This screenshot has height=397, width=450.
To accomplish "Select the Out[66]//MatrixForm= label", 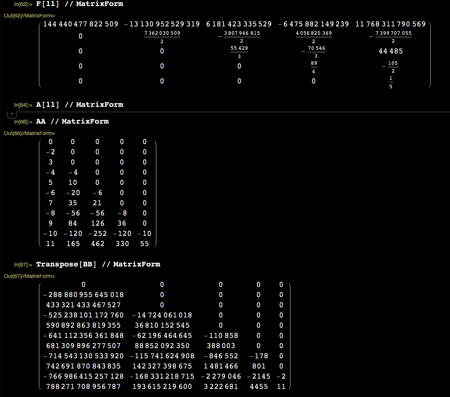I will tap(29, 133).
